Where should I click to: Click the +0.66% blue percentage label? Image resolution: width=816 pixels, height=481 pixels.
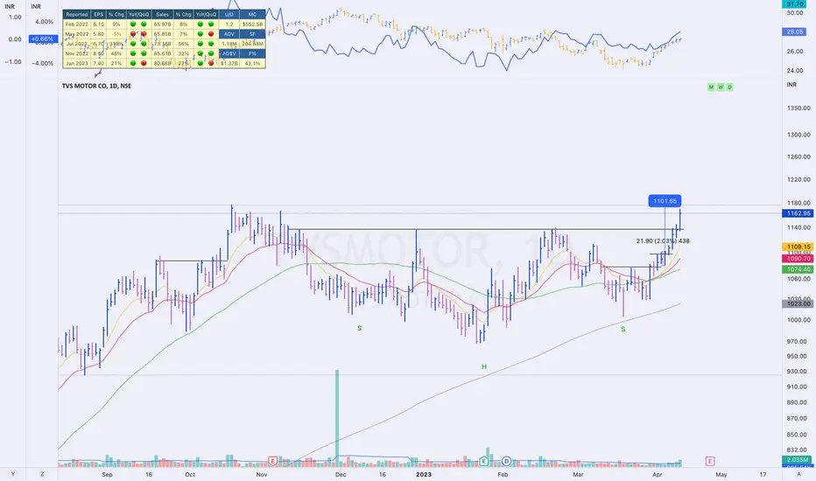point(42,39)
